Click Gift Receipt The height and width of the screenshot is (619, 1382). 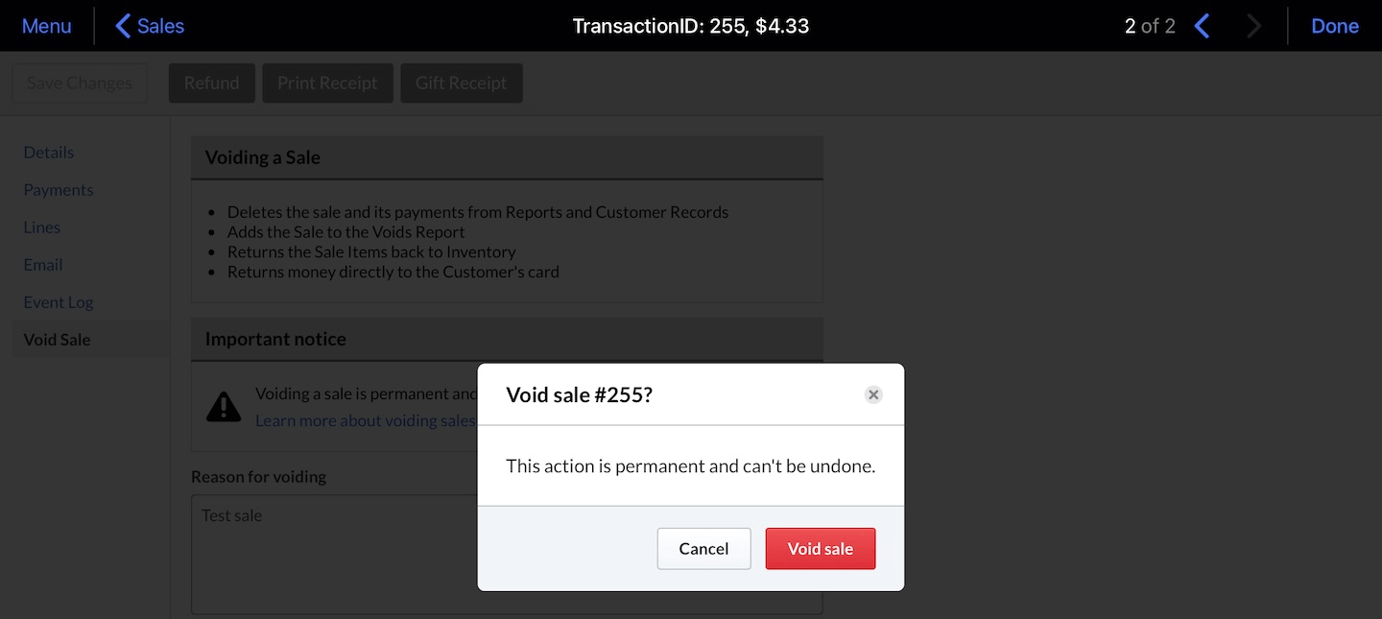(462, 83)
